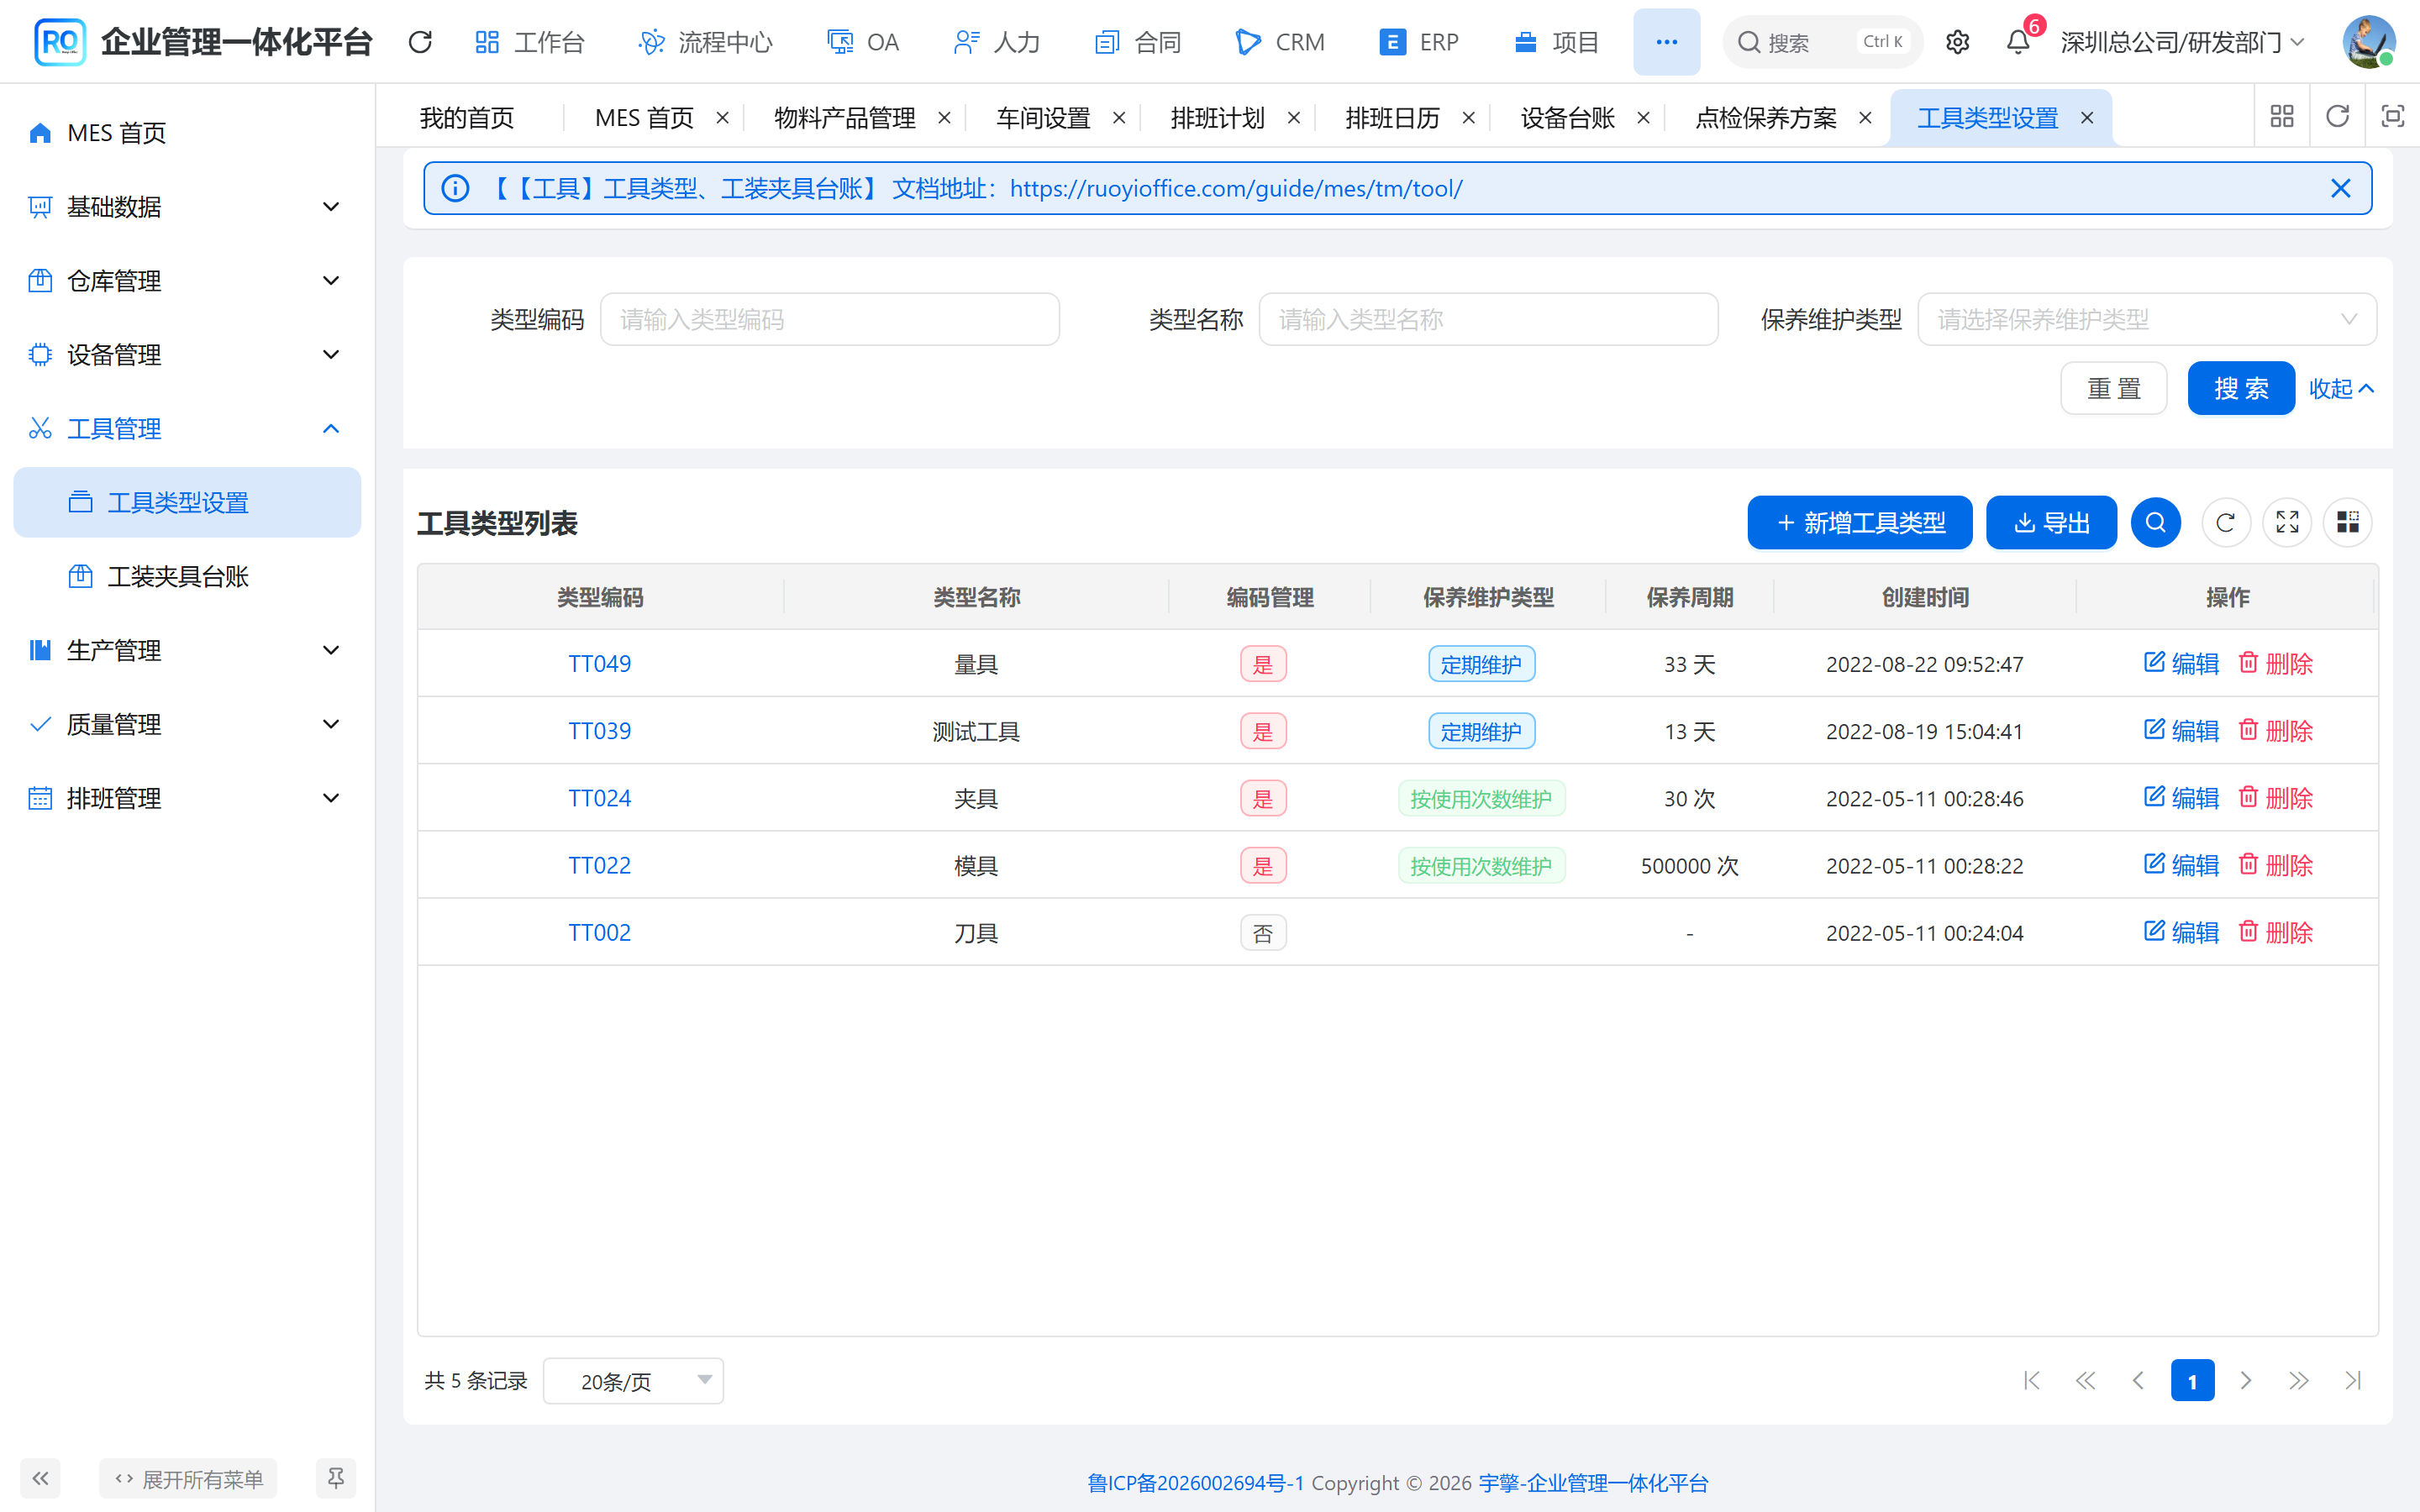The width and height of the screenshot is (2420, 1512).
Task: Click the user avatar picture
Action: click(x=2368, y=42)
